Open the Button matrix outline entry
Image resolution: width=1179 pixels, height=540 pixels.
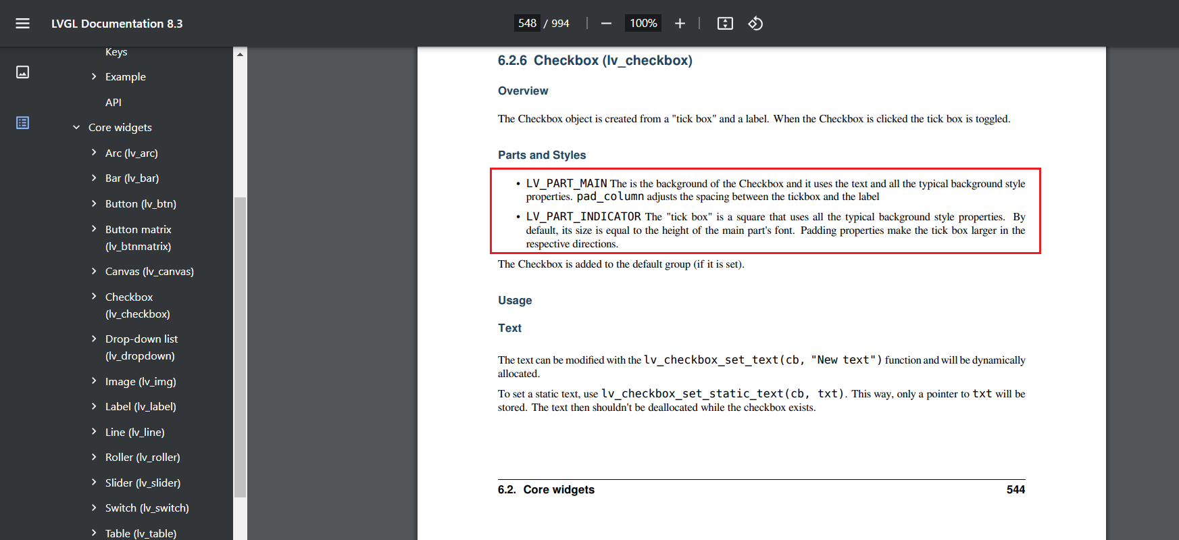(x=139, y=238)
